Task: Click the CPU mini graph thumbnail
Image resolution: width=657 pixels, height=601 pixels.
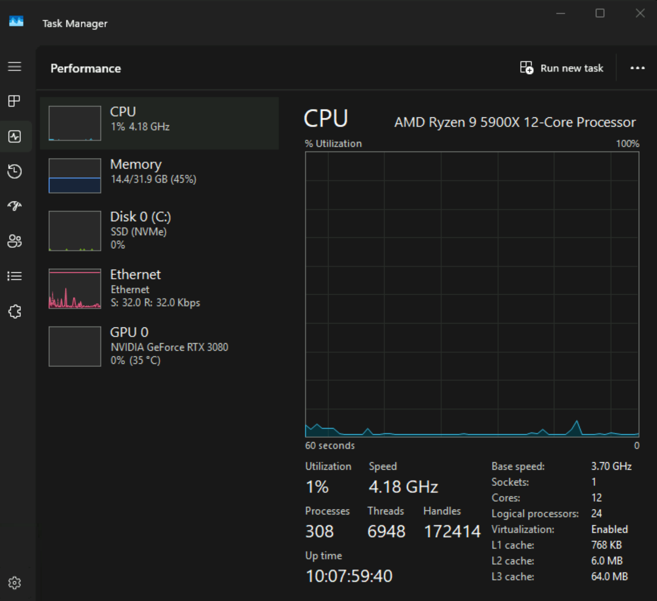Action: tap(75, 123)
